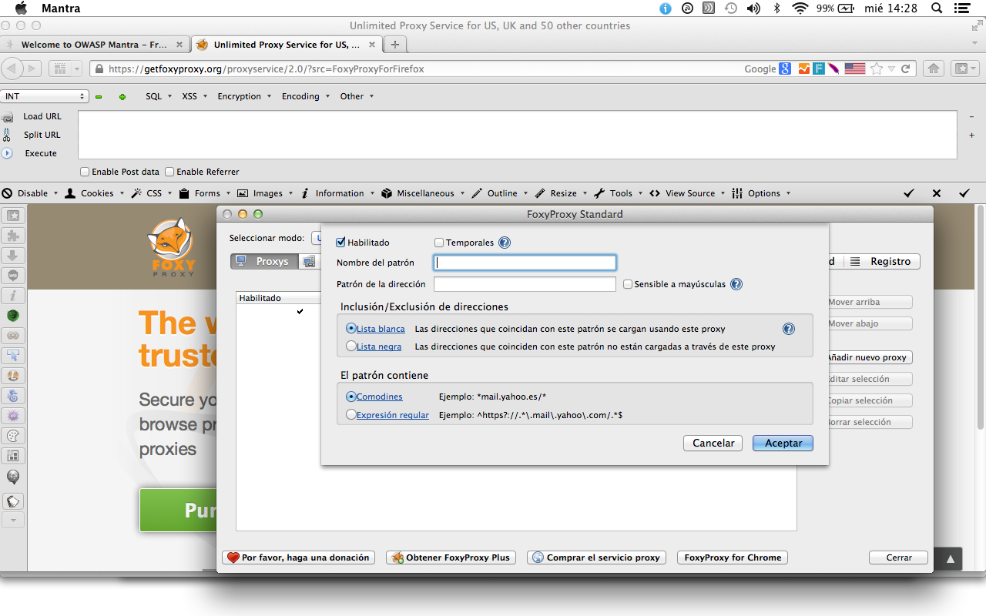Click the Google search engine icon in address bar

click(x=785, y=69)
